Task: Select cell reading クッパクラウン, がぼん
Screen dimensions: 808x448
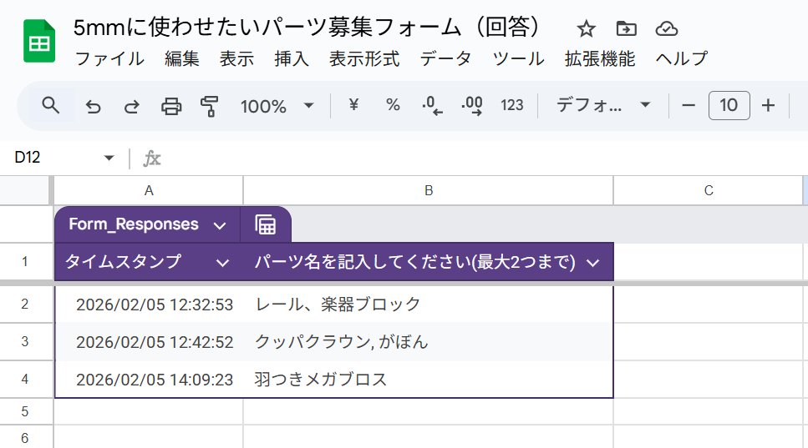Action: click(428, 342)
